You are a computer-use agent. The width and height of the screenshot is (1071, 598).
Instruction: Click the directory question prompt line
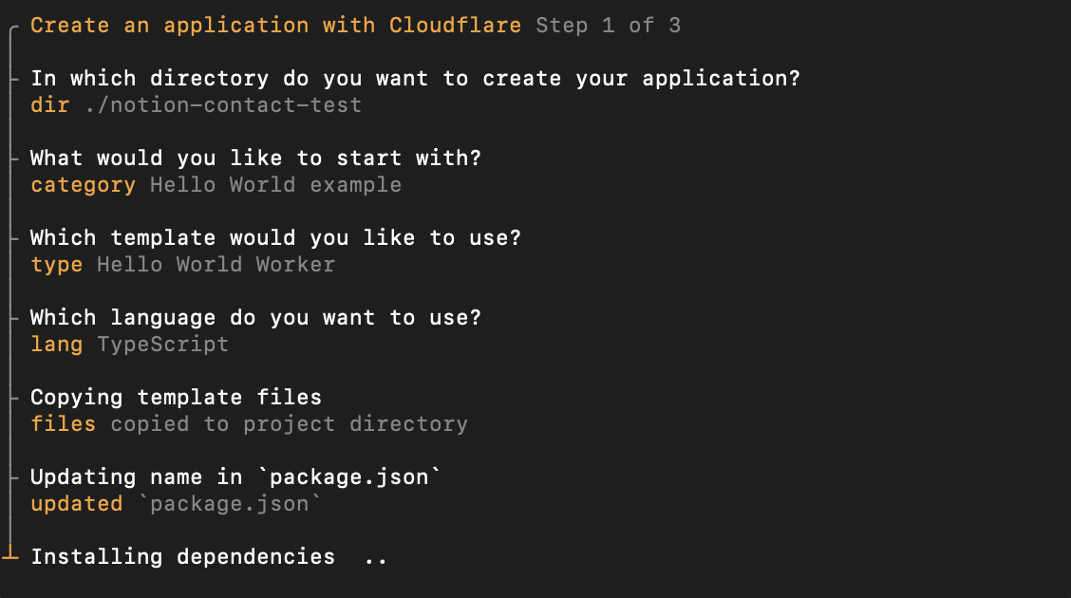(x=415, y=79)
